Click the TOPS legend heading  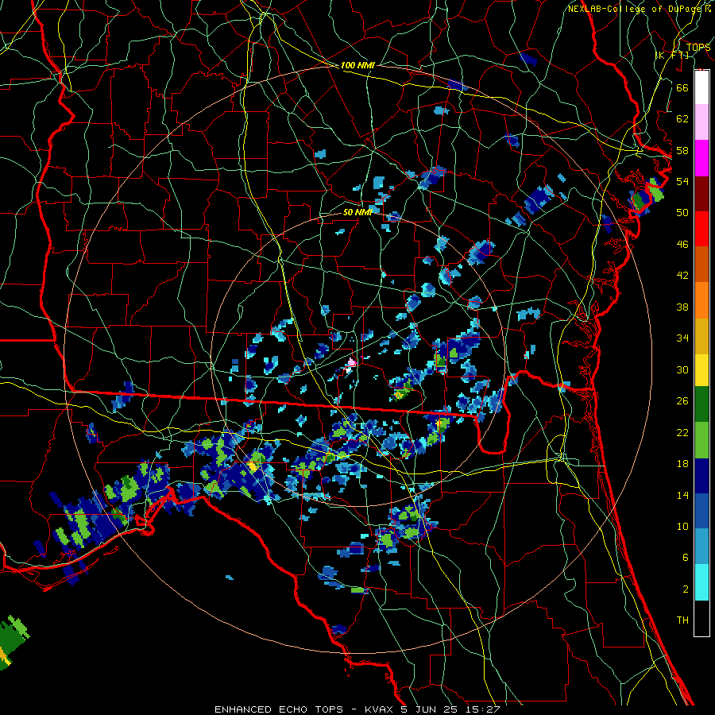click(698, 47)
